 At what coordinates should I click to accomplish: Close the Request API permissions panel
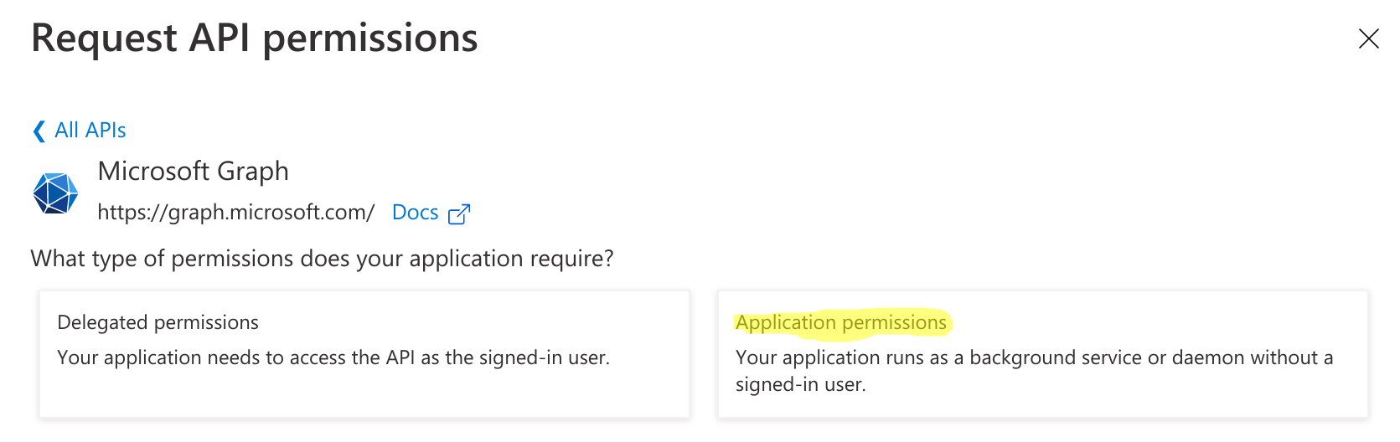click(x=1368, y=39)
